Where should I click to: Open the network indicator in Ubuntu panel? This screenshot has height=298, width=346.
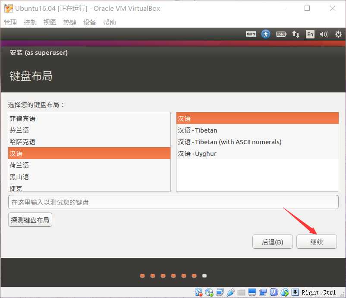[x=296, y=34]
